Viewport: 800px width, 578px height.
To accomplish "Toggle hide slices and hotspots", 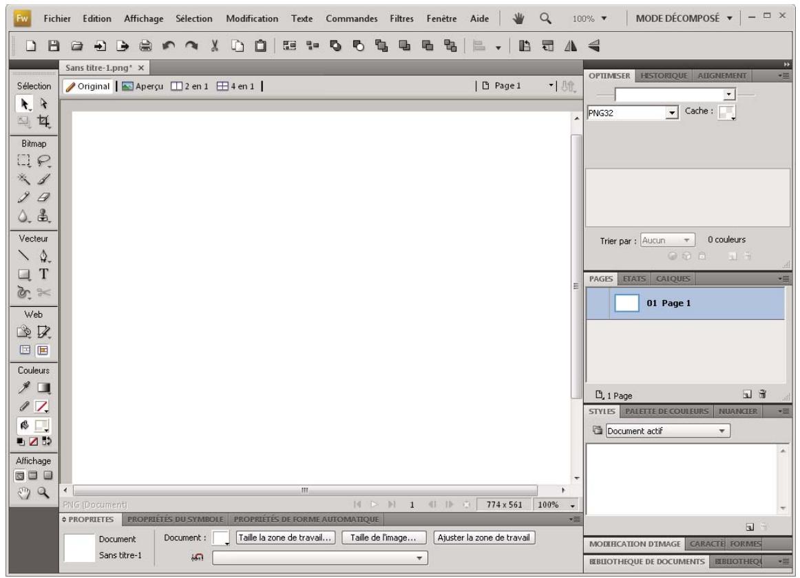I will pyautogui.click(x=25, y=350).
